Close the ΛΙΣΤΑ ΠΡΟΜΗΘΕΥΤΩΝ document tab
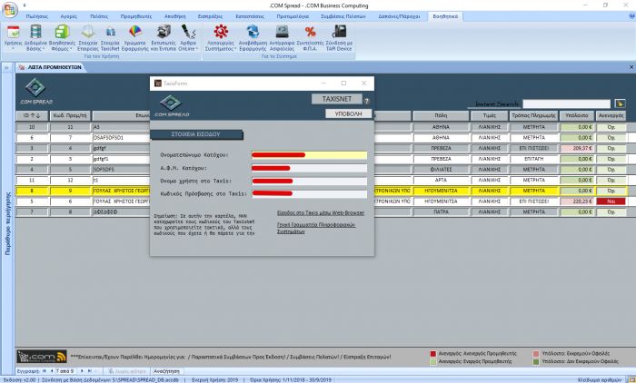 click(x=631, y=67)
